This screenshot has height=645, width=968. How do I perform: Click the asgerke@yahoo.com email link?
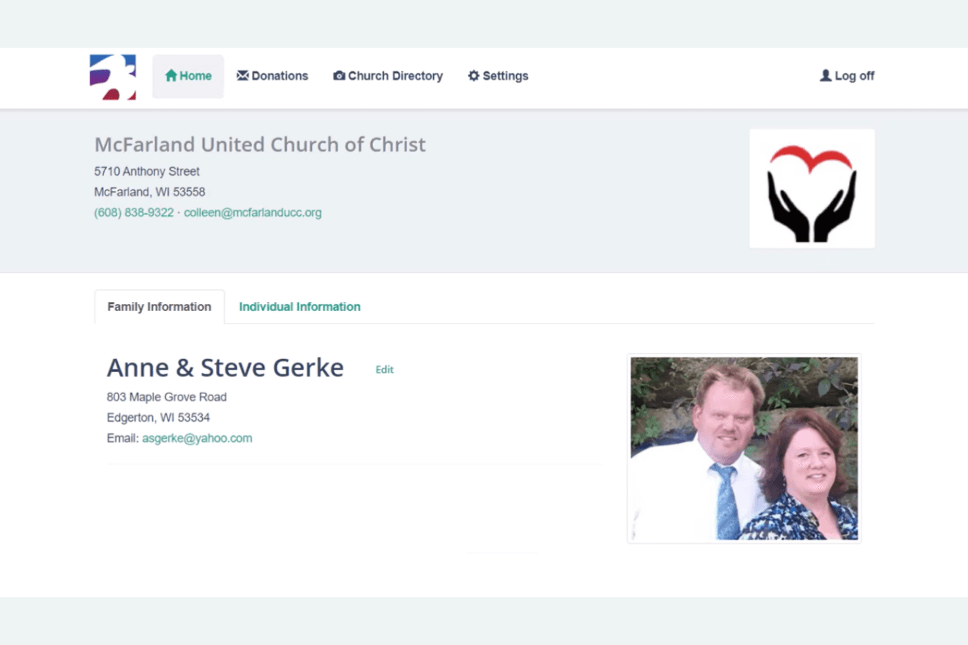[197, 438]
